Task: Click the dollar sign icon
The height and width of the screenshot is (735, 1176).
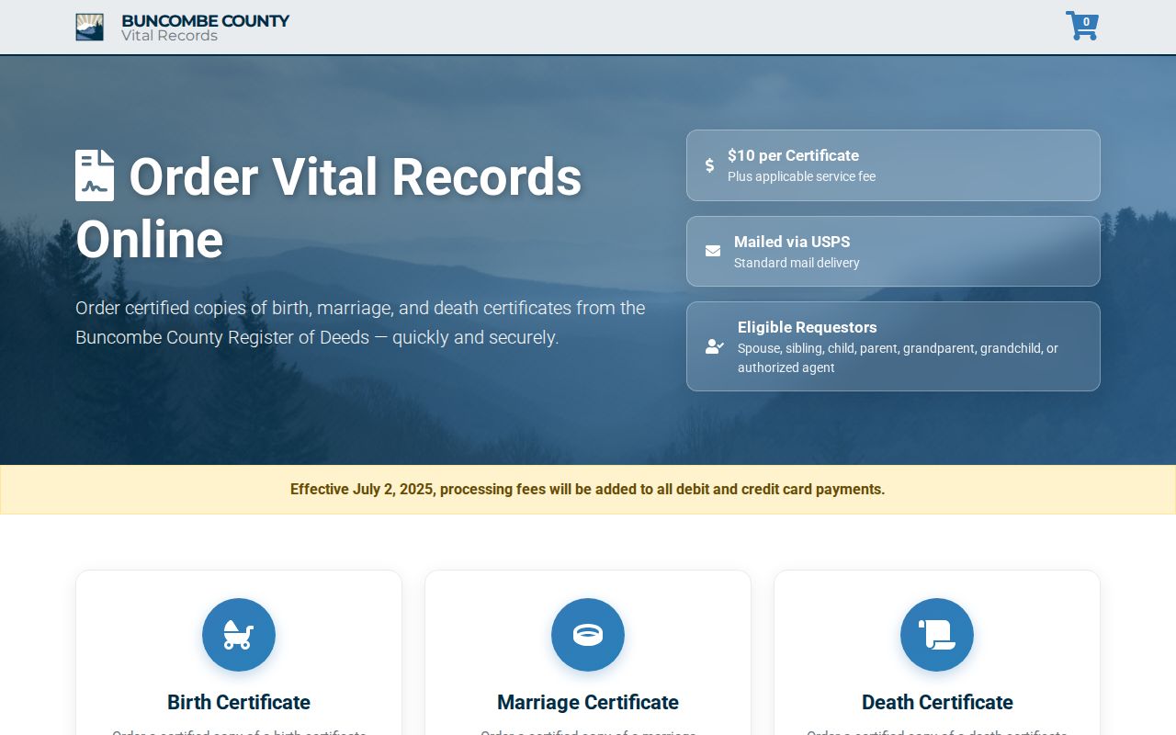Action: tap(709, 165)
